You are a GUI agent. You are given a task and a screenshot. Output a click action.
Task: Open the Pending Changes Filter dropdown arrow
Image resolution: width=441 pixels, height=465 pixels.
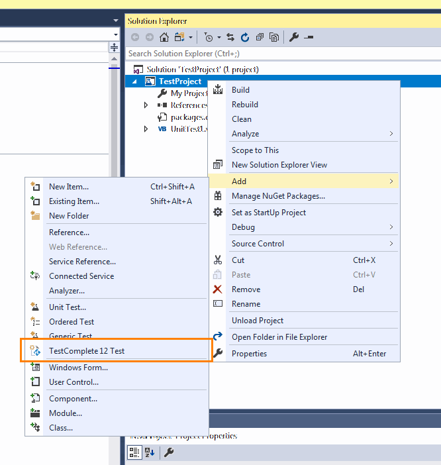pyautogui.click(x=219, y=37)
